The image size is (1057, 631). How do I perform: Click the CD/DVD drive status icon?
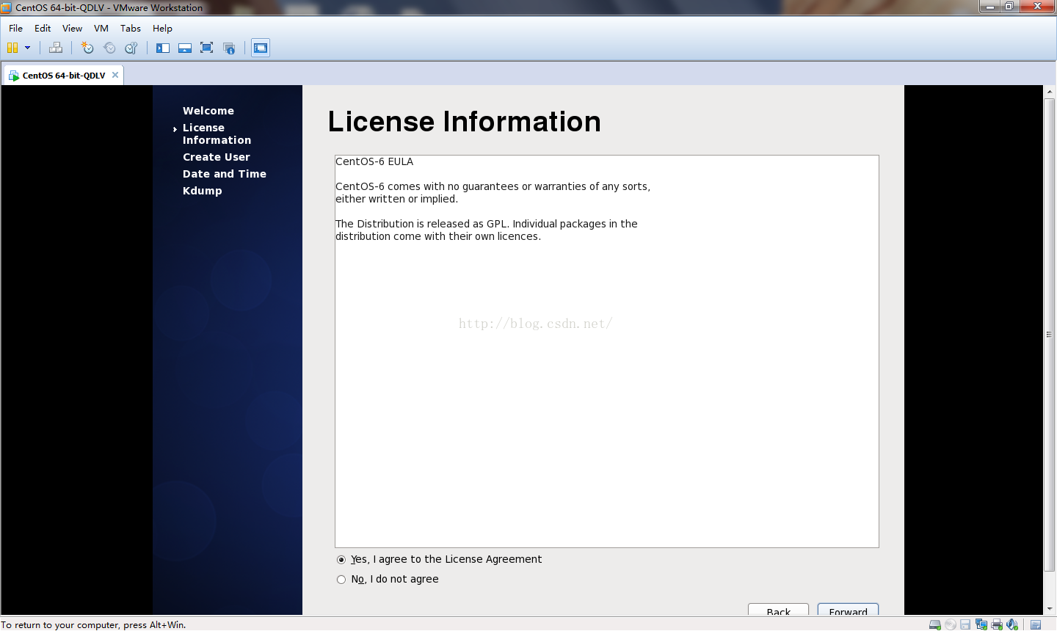951,624
